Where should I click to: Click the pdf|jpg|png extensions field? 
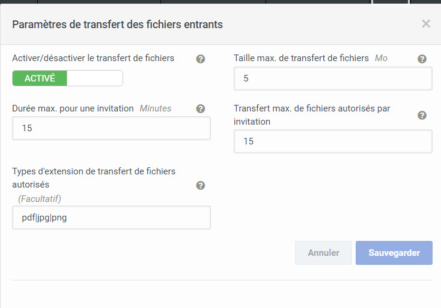111,218
